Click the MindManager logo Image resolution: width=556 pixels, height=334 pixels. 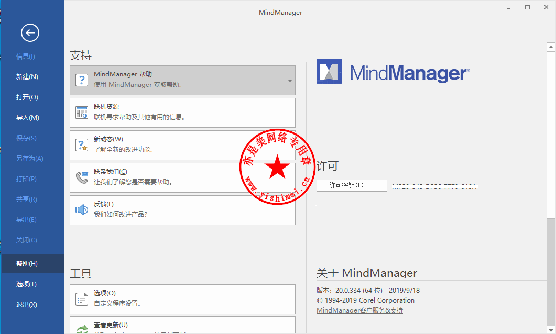point(393,72)
